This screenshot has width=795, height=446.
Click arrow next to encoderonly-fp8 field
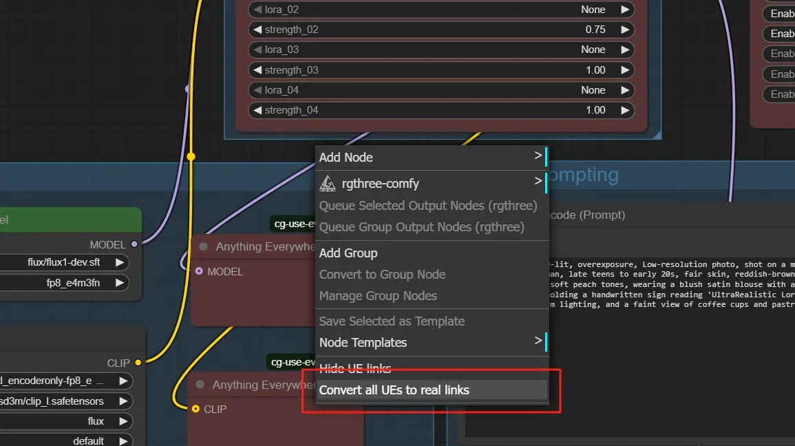pos(123,381)
